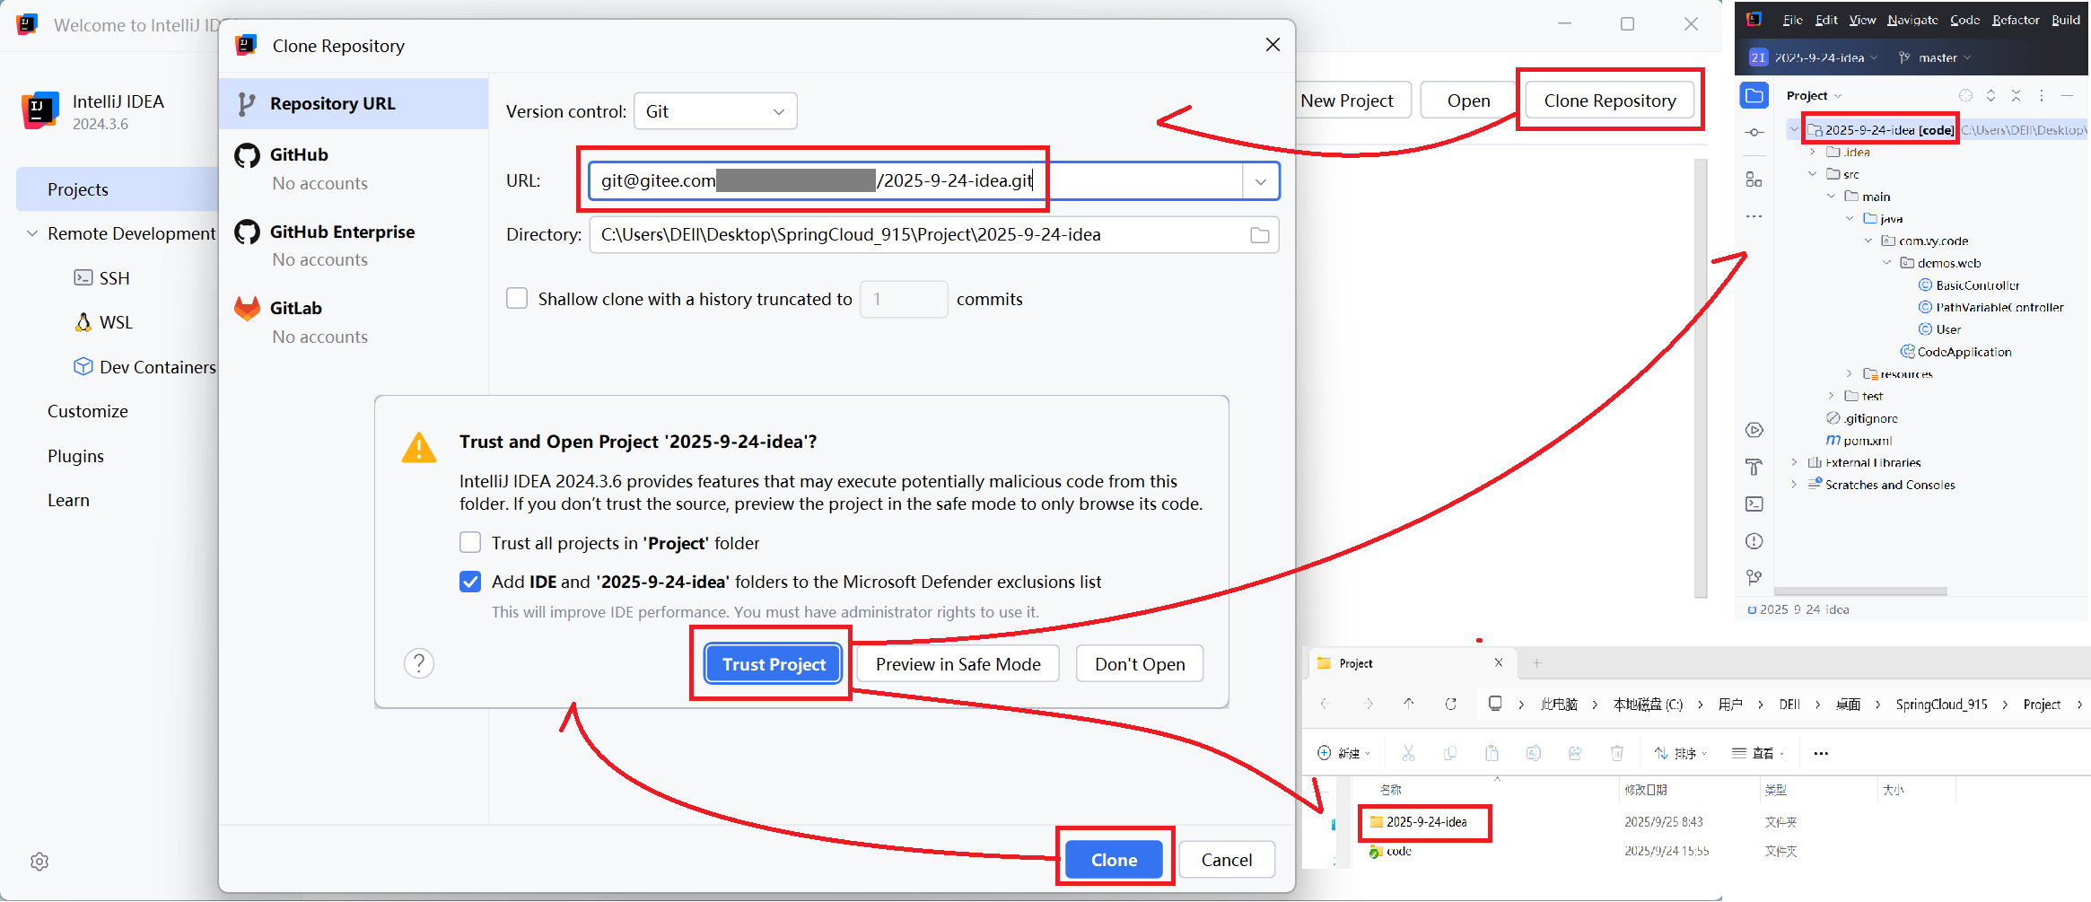
Task: Click Cut scissors icon in File Explorer
Action: coord(1408,753)
